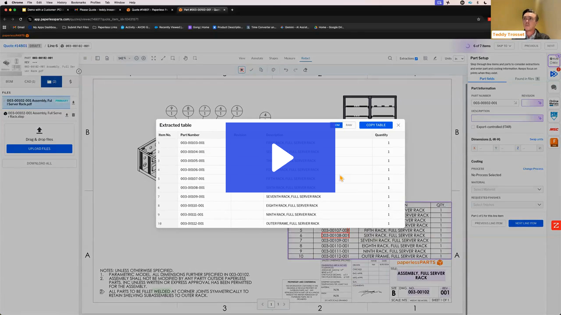Check the Export-controlled (ITAR) checkbox

pos(473,127)
